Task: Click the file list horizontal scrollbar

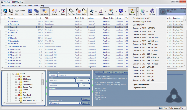Action: click(x=90, y=68)
